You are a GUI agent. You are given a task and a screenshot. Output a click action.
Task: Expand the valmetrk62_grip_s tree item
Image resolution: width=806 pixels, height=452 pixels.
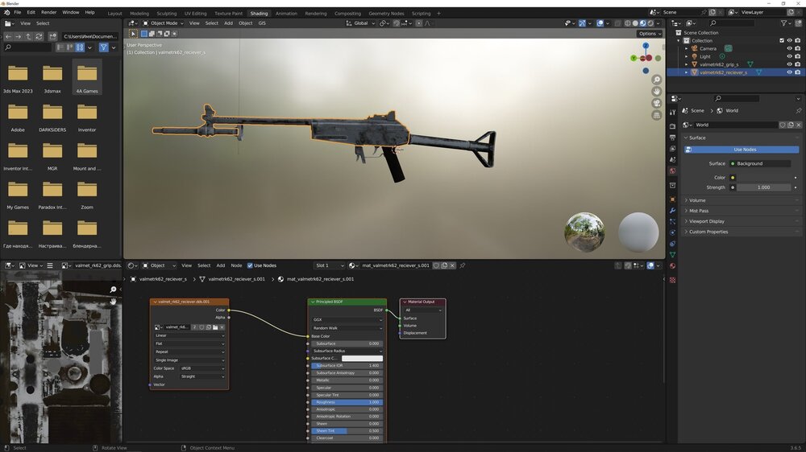tap(687, 64)
